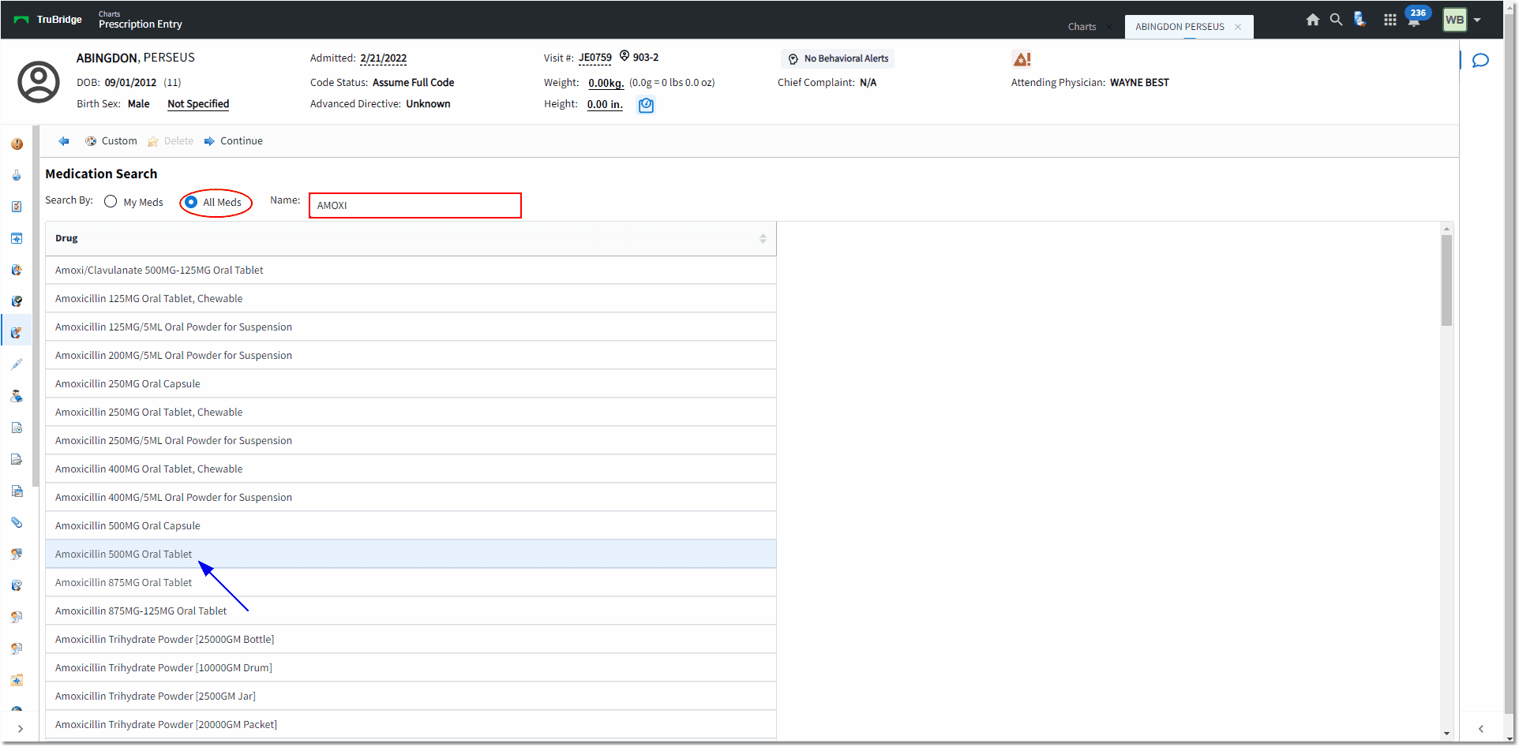This screenshot has height=747, width=1519.
Task: Click the medication Name search field
Action: [x=415, y=205]
